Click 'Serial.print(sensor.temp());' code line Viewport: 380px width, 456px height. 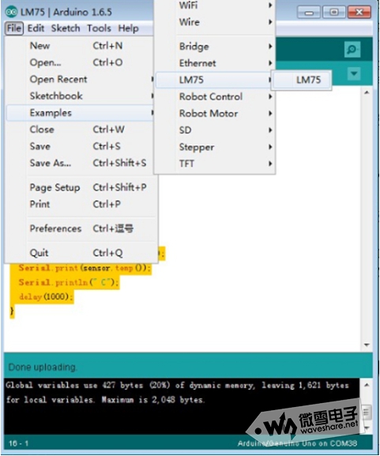click(x=85, y=268)
